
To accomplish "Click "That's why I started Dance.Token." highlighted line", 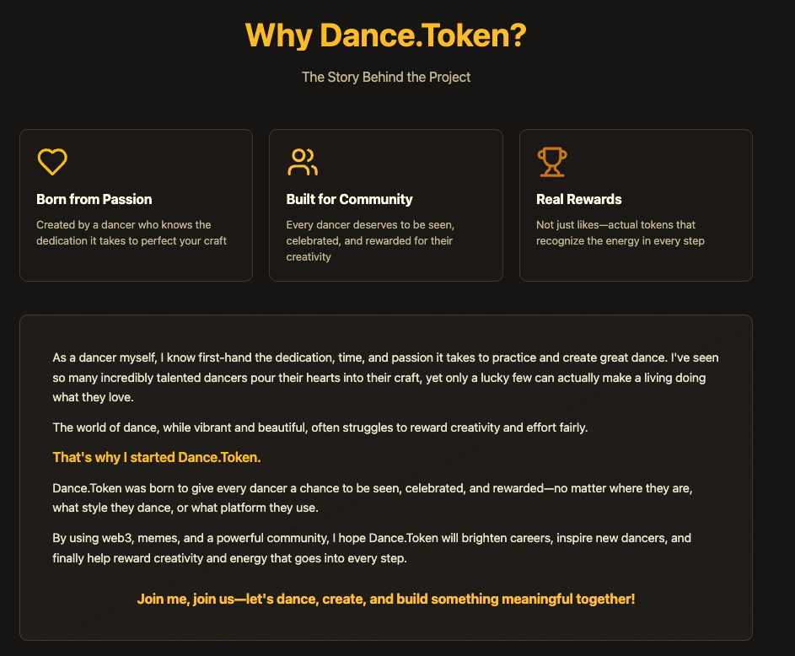I will 157,458.
